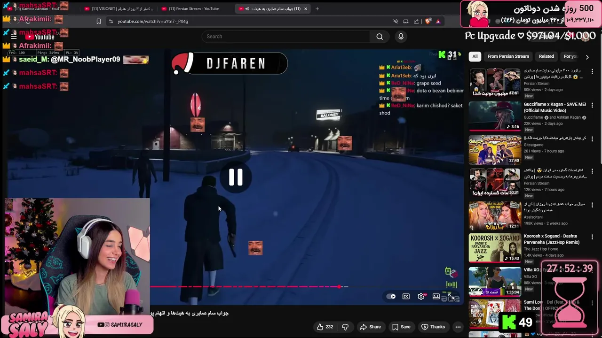This screenshot has height=338, width=602.
Task: Toggle theater mode in the player
Action: click(436, 296)
